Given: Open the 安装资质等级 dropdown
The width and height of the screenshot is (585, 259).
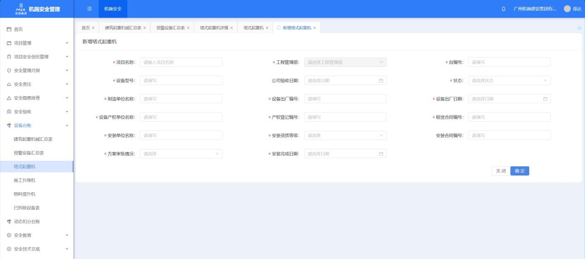Looking at the screenshot, I should click(345, 135).
